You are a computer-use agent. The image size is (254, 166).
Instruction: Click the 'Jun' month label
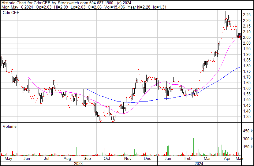[x=27, y=158]
